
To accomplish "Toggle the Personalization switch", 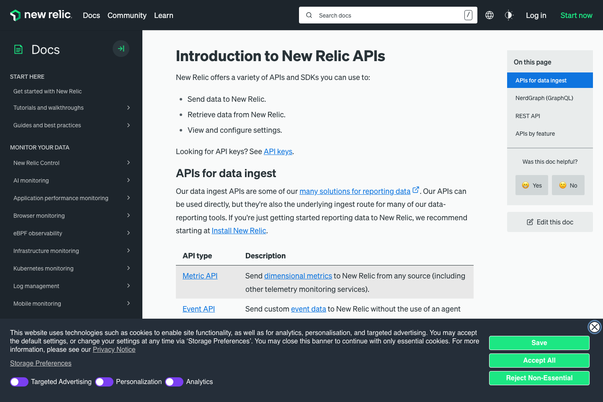I will [x=104, y=382].
